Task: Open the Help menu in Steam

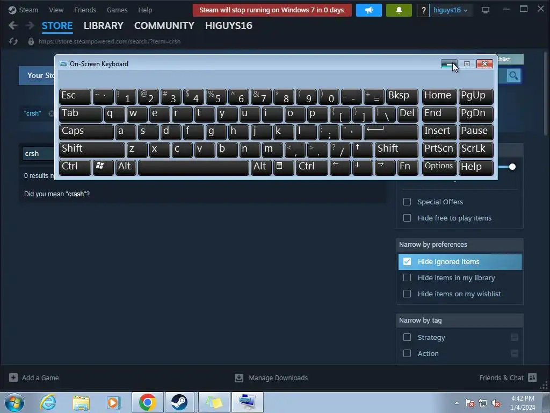Action: click(x=145, y=10)
